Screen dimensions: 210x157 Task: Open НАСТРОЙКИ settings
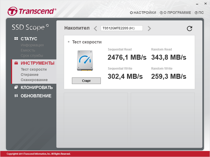click(143, 13)
